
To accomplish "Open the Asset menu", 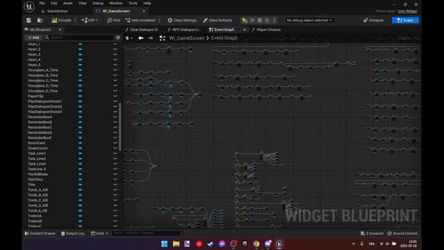I will pos(68,3).
